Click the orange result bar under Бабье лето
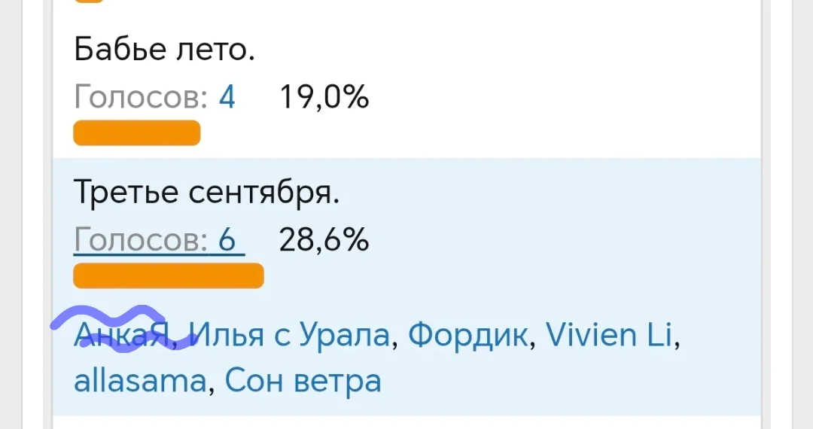813x429 pixels. tap(136, 133)
